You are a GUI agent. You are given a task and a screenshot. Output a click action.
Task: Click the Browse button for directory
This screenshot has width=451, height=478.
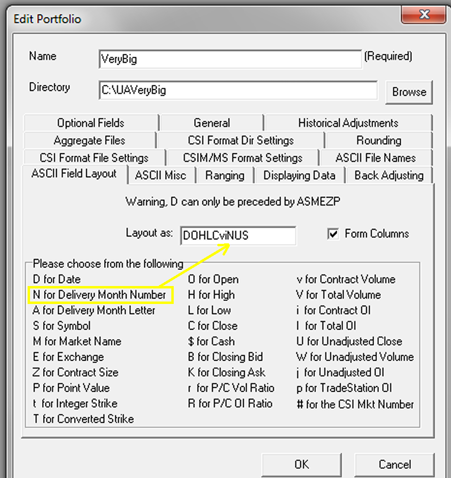(x=409, y=92)
